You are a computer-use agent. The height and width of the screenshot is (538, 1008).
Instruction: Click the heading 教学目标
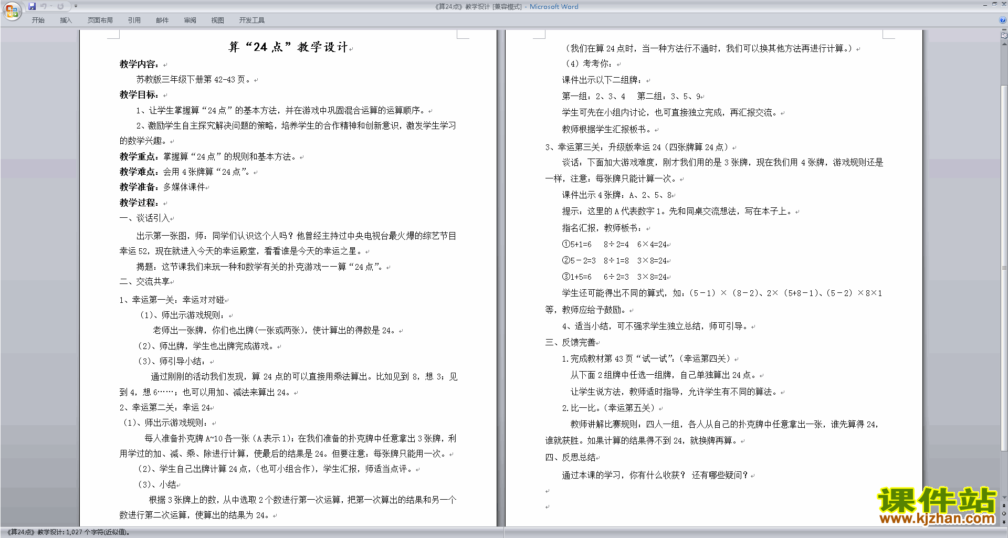click(x=139, y=94)
